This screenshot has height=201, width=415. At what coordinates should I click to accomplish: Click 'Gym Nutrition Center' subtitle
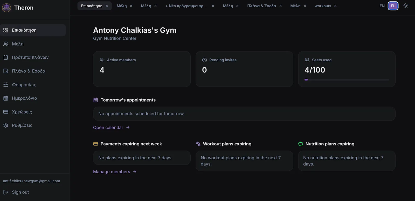coord(115,38)
